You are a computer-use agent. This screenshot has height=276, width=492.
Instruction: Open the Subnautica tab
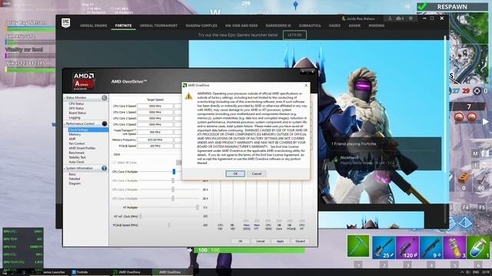(310, 25)
